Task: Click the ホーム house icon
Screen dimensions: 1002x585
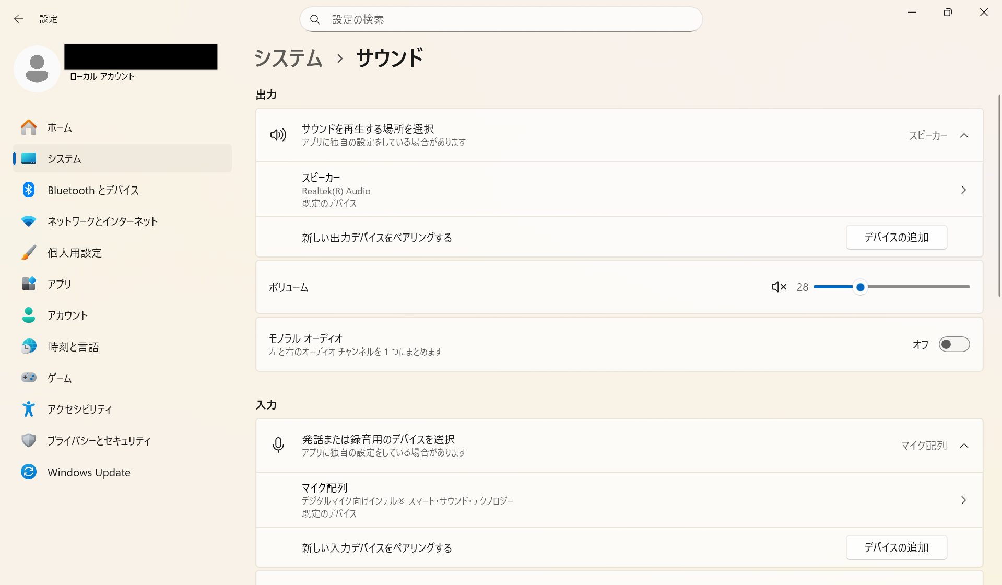Action: click(x=29, y=127)
